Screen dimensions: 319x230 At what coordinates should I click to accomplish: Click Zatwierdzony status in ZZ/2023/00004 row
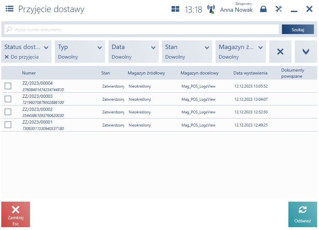[113, 86]
